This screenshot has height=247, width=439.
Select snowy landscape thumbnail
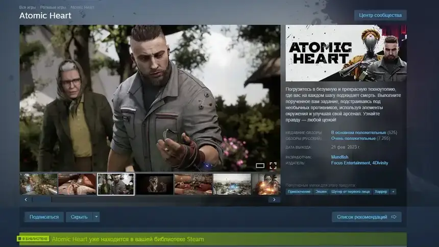pos(232,184)
